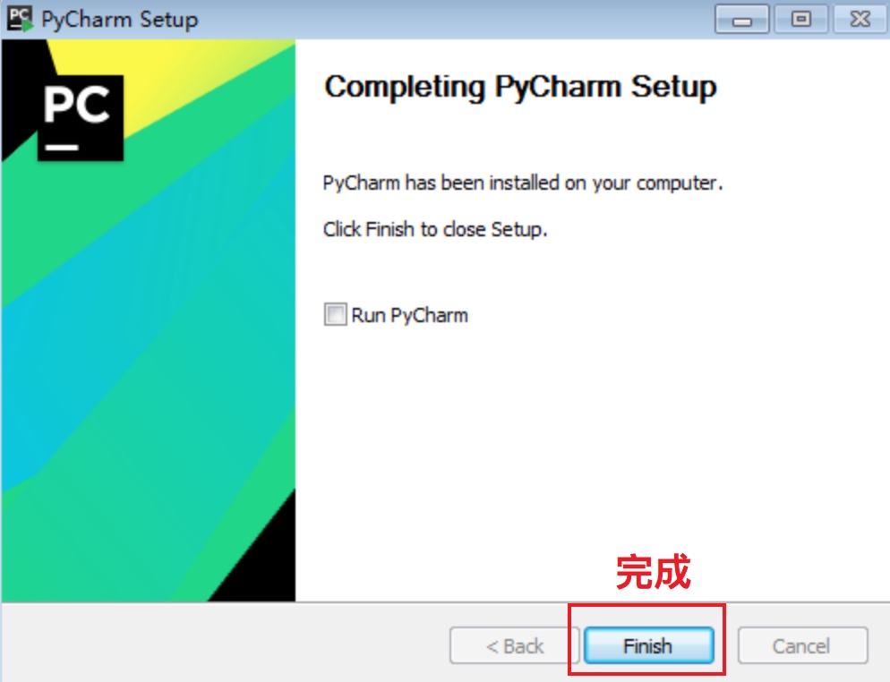Close the setup window with X
Image resolution: width=890 pixels, height=682 pixels.
click(x=860, y=20)
